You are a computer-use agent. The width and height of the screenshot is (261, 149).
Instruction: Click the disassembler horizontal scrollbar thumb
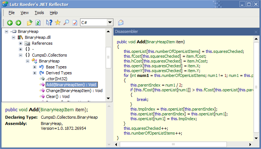173,144
